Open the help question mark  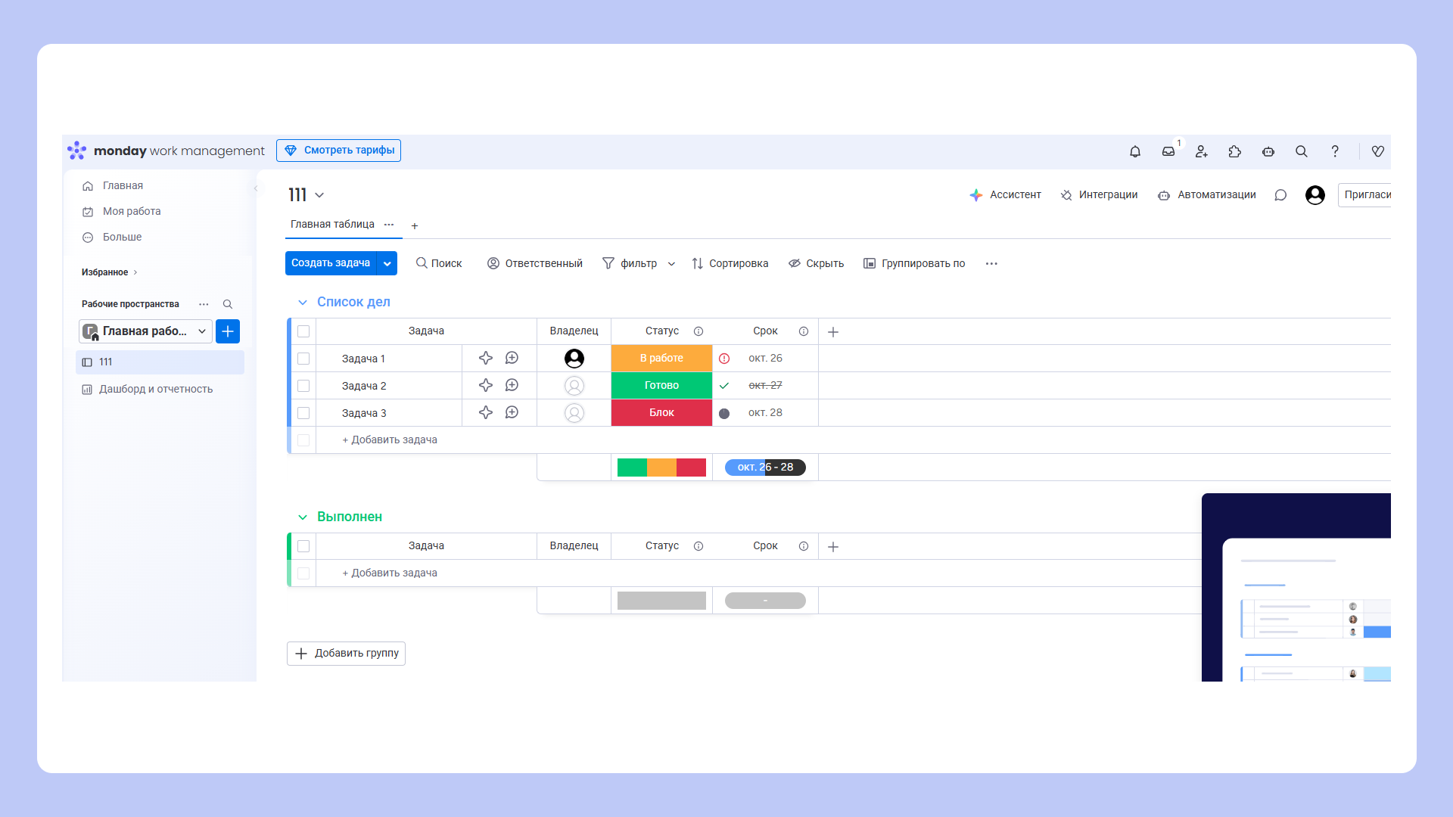[1335, 151]
